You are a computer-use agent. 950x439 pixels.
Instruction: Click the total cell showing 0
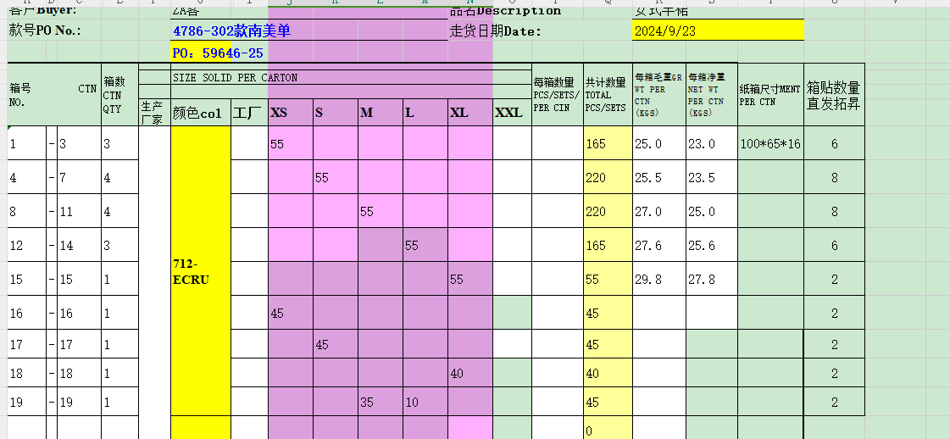pyautogui.click(x=608, y=431)
